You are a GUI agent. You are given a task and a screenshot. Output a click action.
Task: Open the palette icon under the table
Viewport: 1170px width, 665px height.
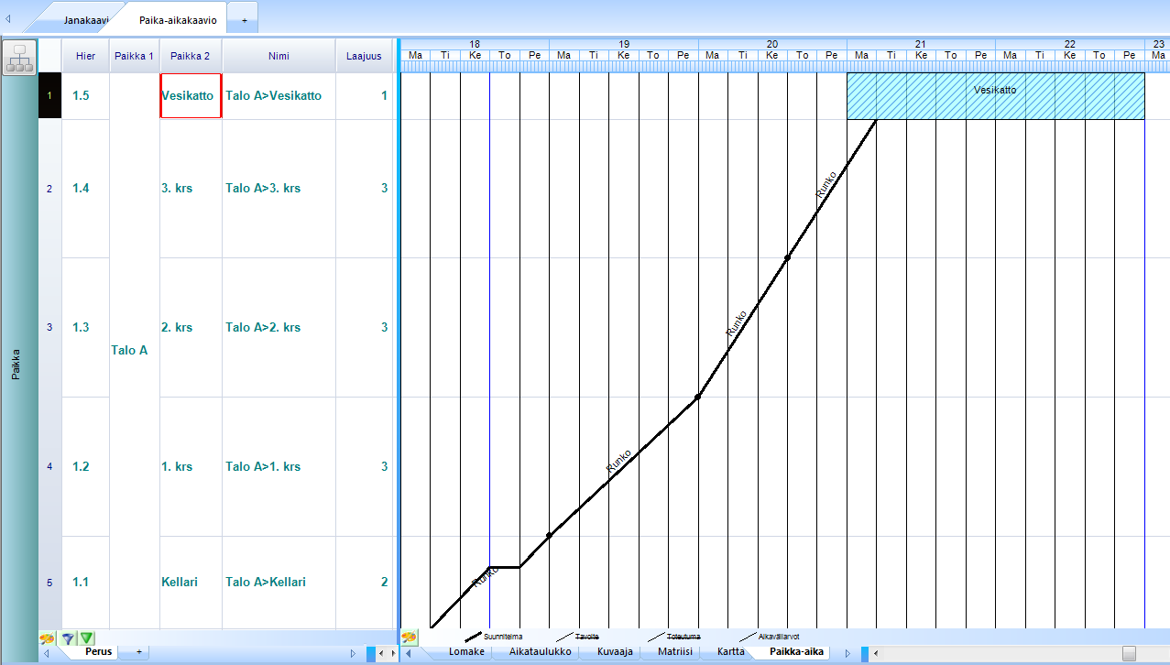47,638
